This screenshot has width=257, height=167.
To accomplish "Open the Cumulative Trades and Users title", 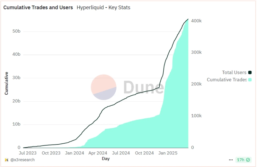I will click(x=38, y=7).
